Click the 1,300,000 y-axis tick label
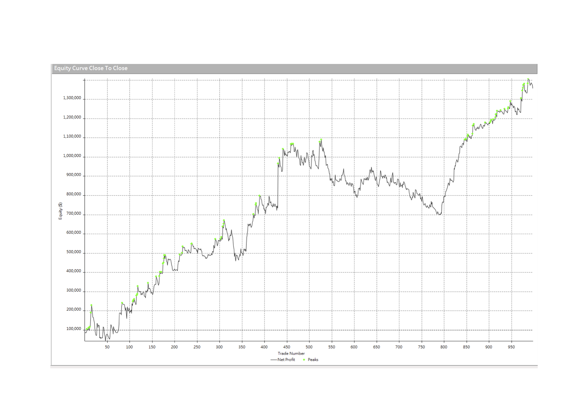The height and width of the screenshot is (415, 588). 72,98
